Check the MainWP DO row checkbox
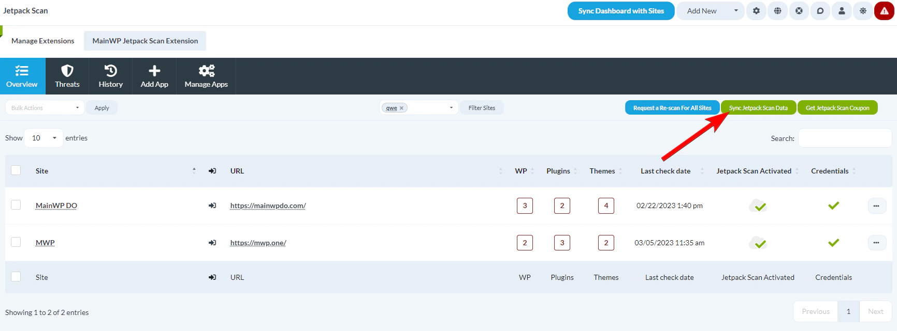This screenshot has width=897, height=331. pos(16,205)
